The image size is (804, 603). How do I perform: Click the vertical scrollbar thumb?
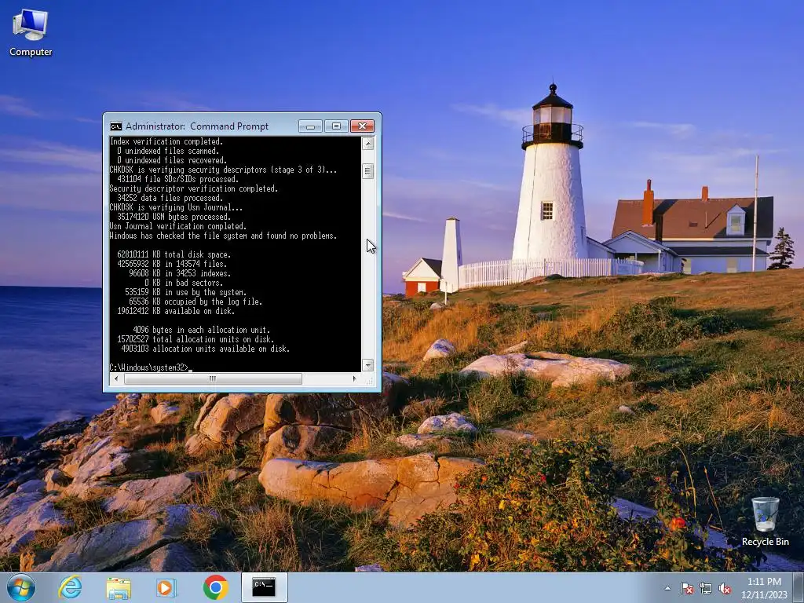(x=367, y=171)
